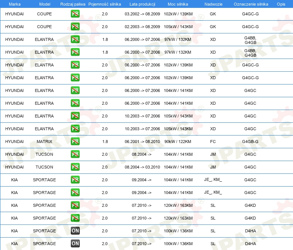Click the Nadwozie column header
Image resolution: width=293 pixels, height=250 pixels.
point(213,4)
